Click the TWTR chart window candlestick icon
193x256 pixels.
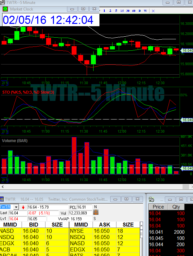click(2, 2)
